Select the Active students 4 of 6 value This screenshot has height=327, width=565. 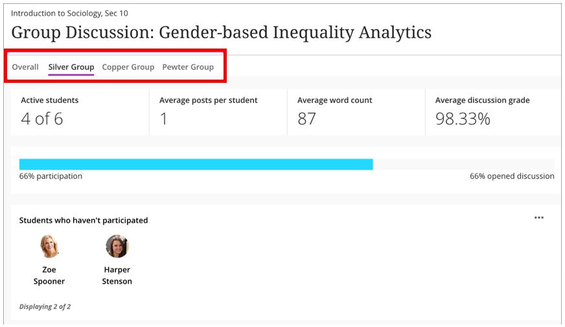pos(42,118)
